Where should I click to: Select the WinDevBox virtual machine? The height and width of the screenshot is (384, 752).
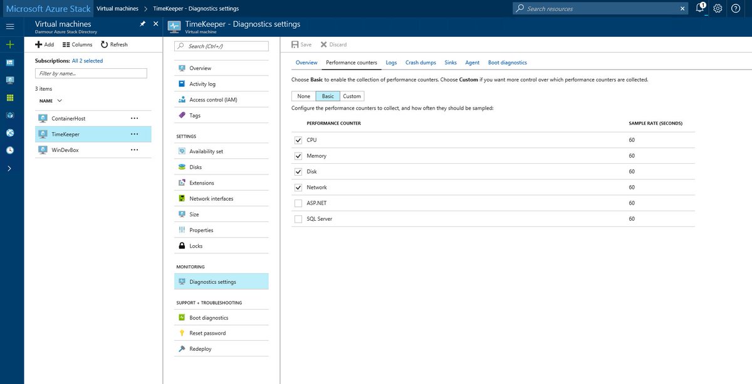93,149
